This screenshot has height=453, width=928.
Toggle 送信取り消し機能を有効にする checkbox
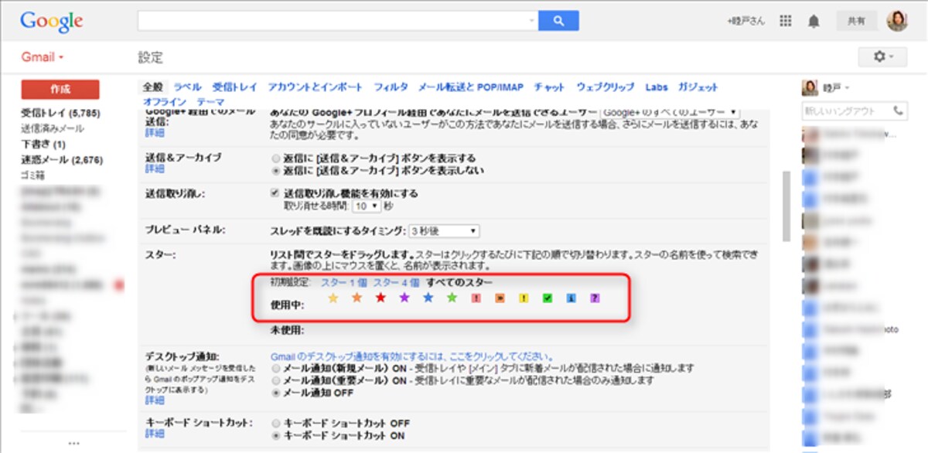[275, 193]
